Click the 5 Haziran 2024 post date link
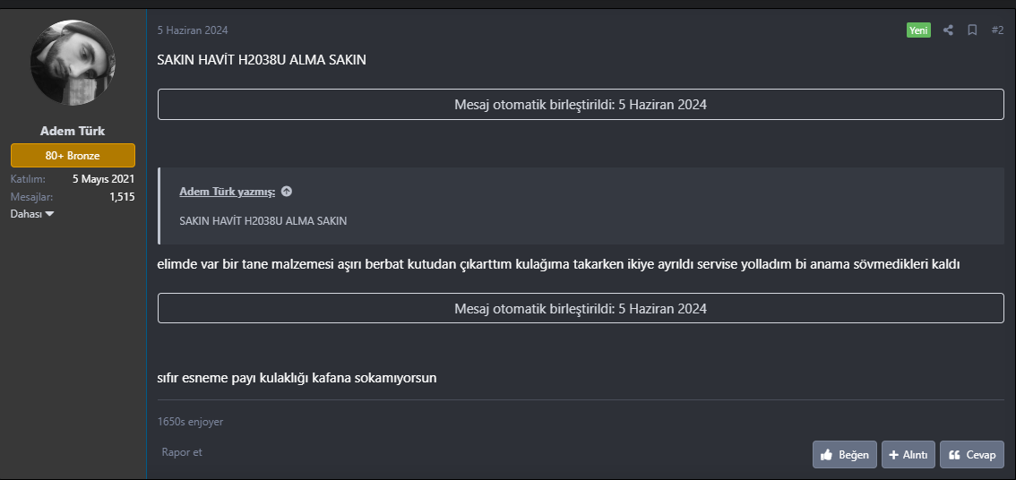This screenshot has height=480, width=1016. 193,30
